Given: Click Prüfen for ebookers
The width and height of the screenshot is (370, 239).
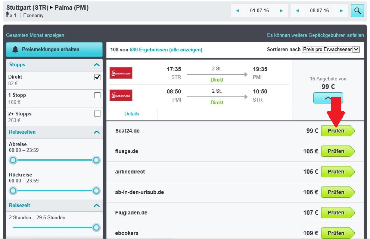Looking at the screenshot, I should 338,233.
